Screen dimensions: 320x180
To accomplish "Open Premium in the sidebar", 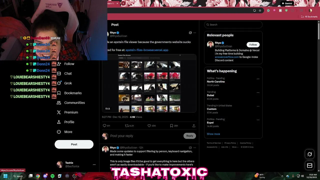I will (x=67, y=112).
